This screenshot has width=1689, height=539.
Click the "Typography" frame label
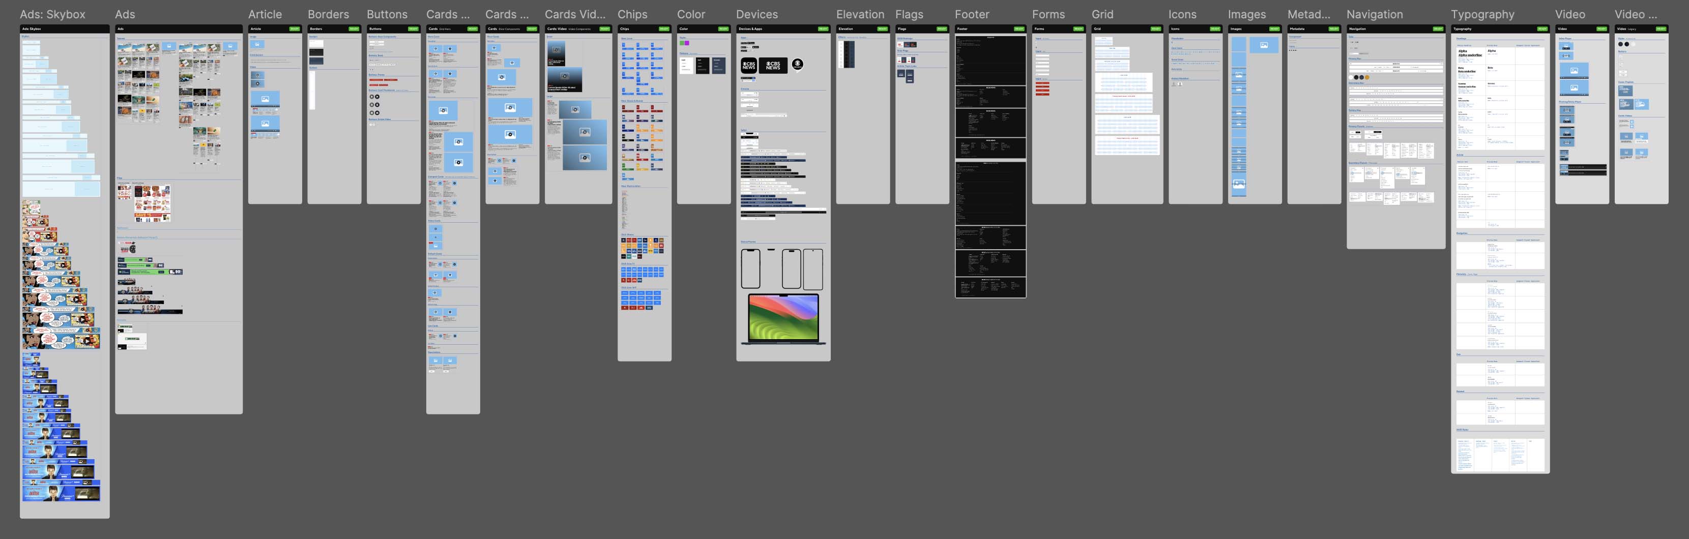click(1482, 14)
